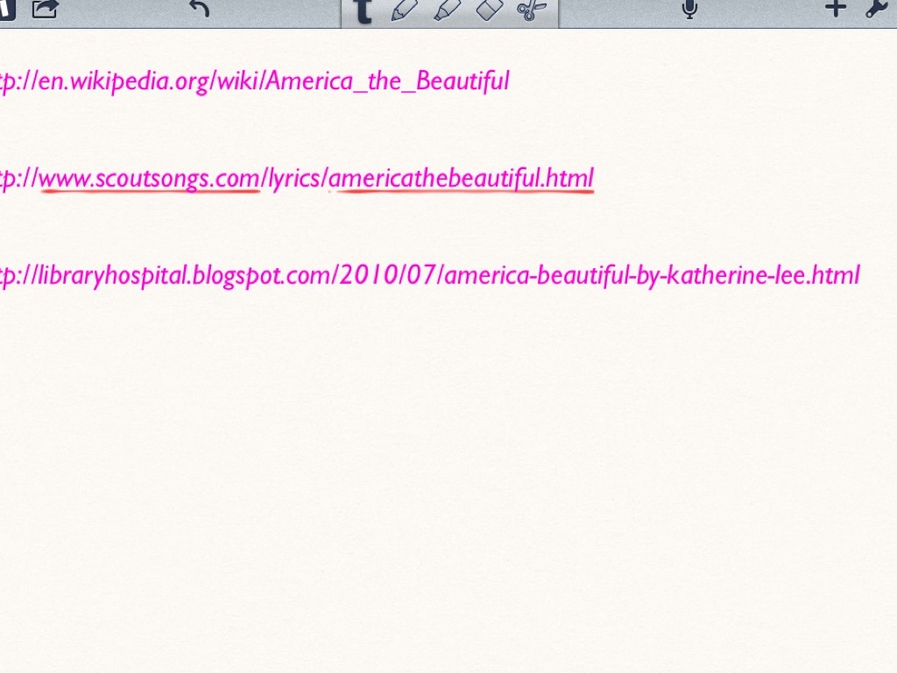Select the Pencil drawing tool

(x=403, y=11)
